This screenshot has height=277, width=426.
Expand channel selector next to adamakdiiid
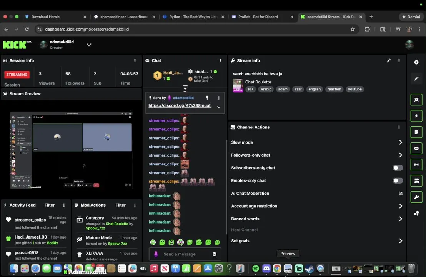[x=89, y=45]
